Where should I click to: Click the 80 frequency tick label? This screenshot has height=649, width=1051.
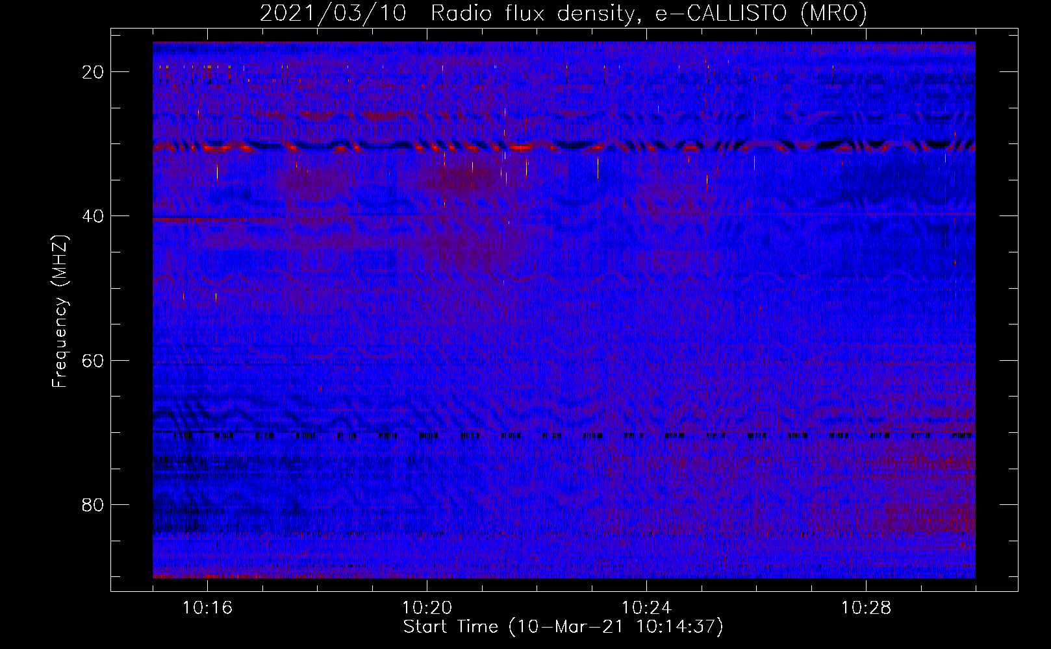pos(93,504)
